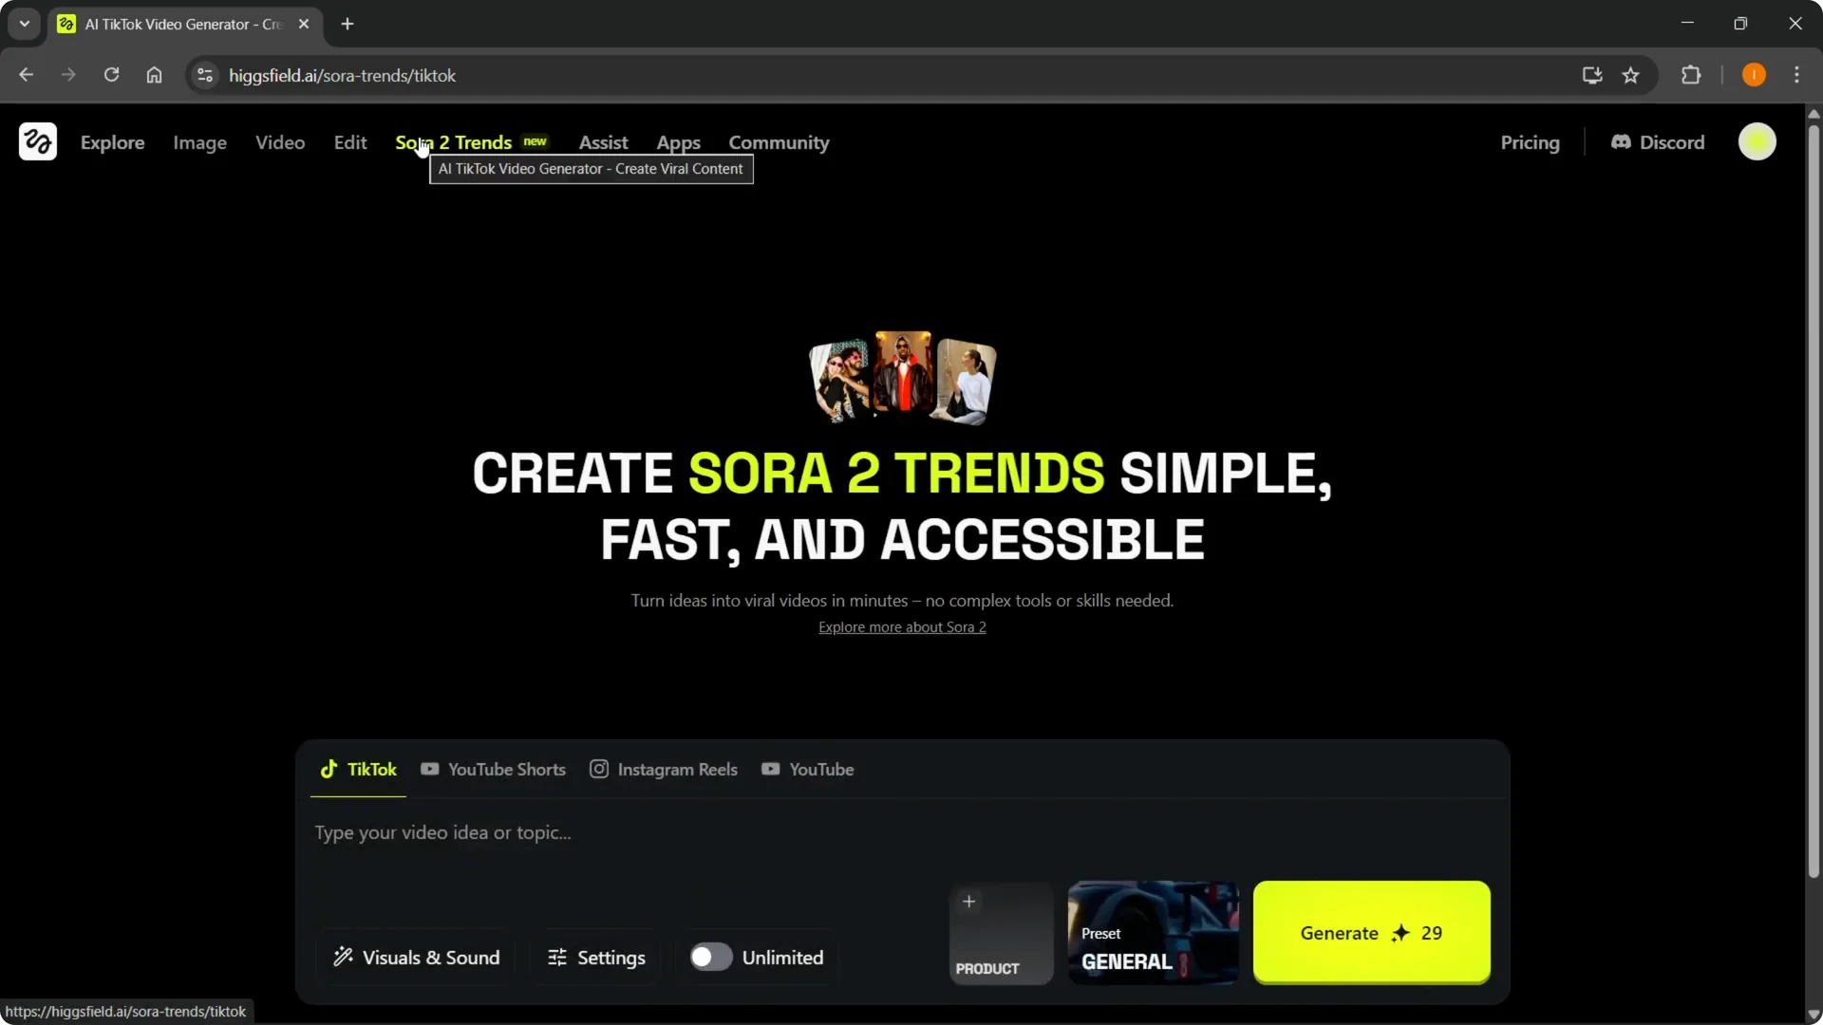Open Visuals & Sound options
The image size is (1823, 1025).
(416, 957)
